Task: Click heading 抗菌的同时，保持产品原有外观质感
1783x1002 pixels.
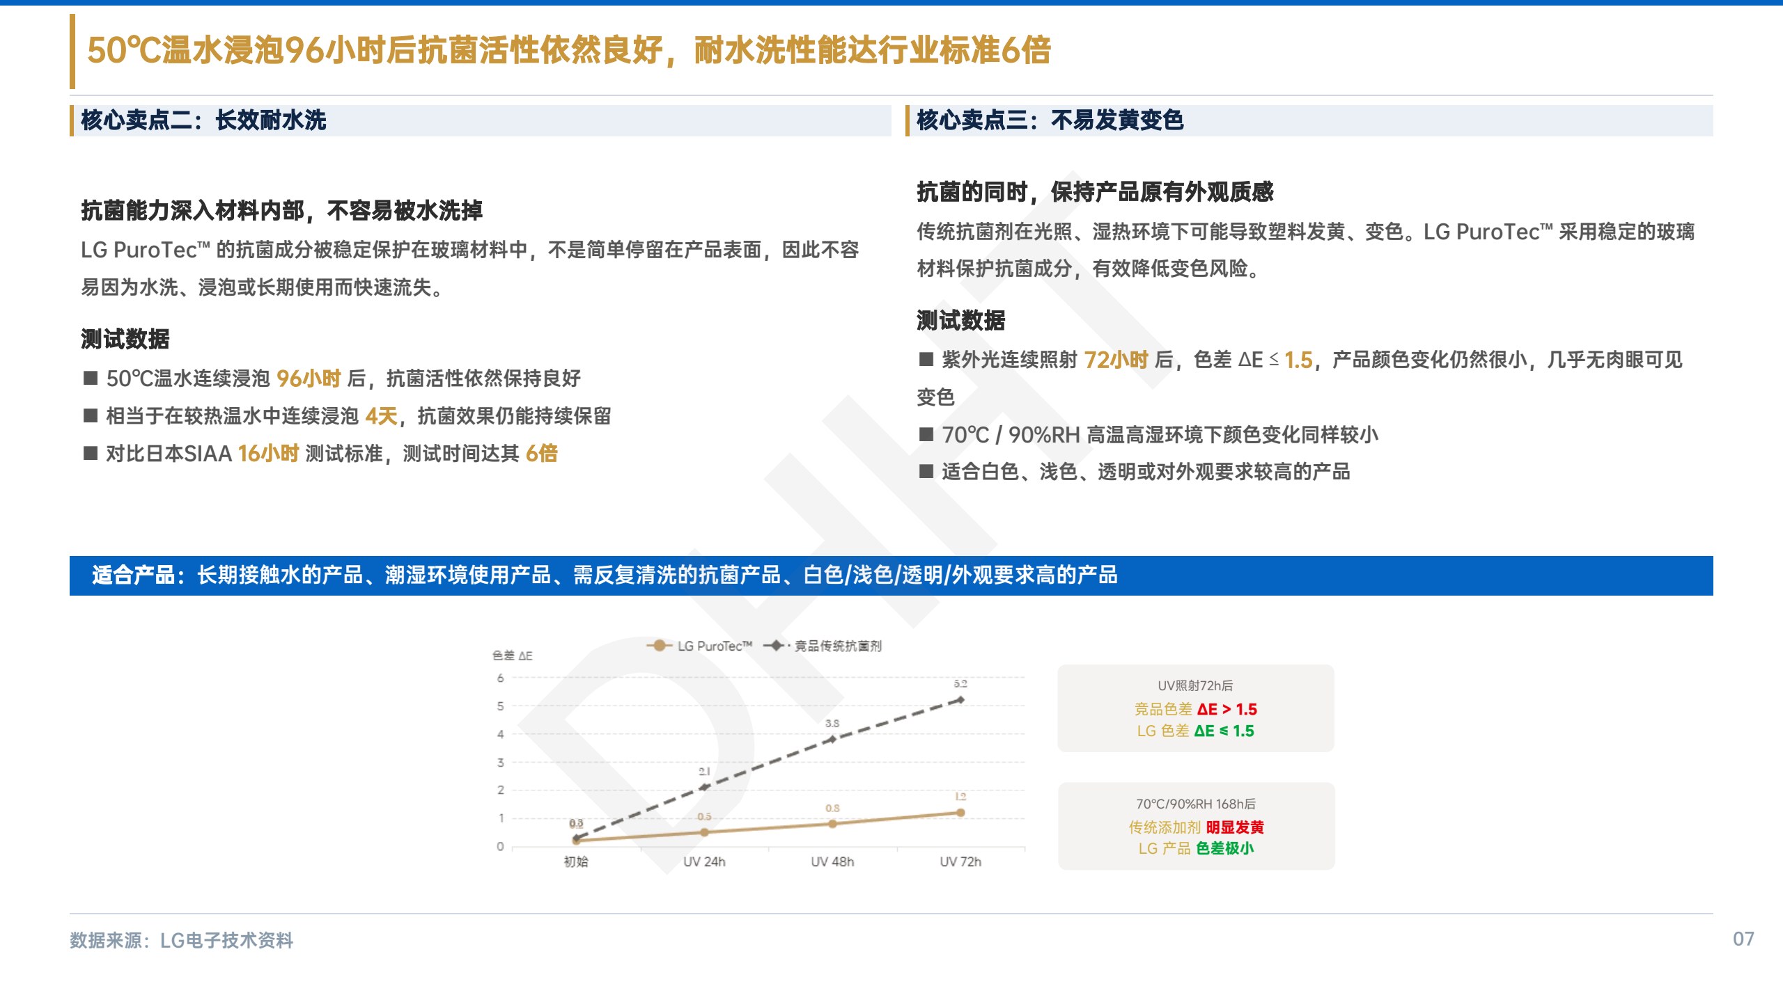Action: [1095, 191]
